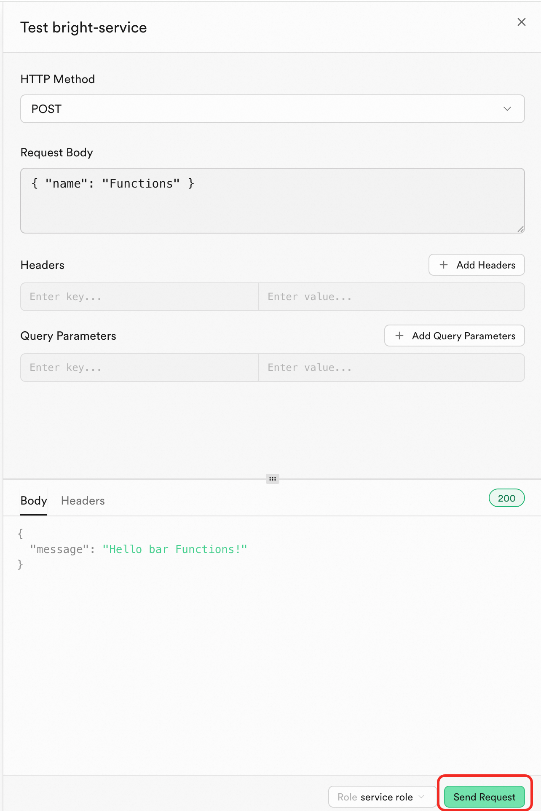Screen dimensions: 541x811
Task: Switch to the response Headers tab
Action: click(x=83, y=501)
